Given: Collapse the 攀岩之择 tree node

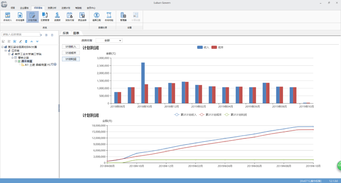Looking at the screenshot, I should 13,57.
